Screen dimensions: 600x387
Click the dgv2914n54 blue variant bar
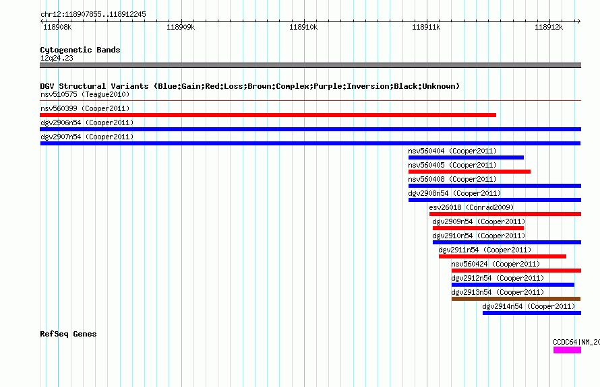pyautogui.click(x=532, y=313)
